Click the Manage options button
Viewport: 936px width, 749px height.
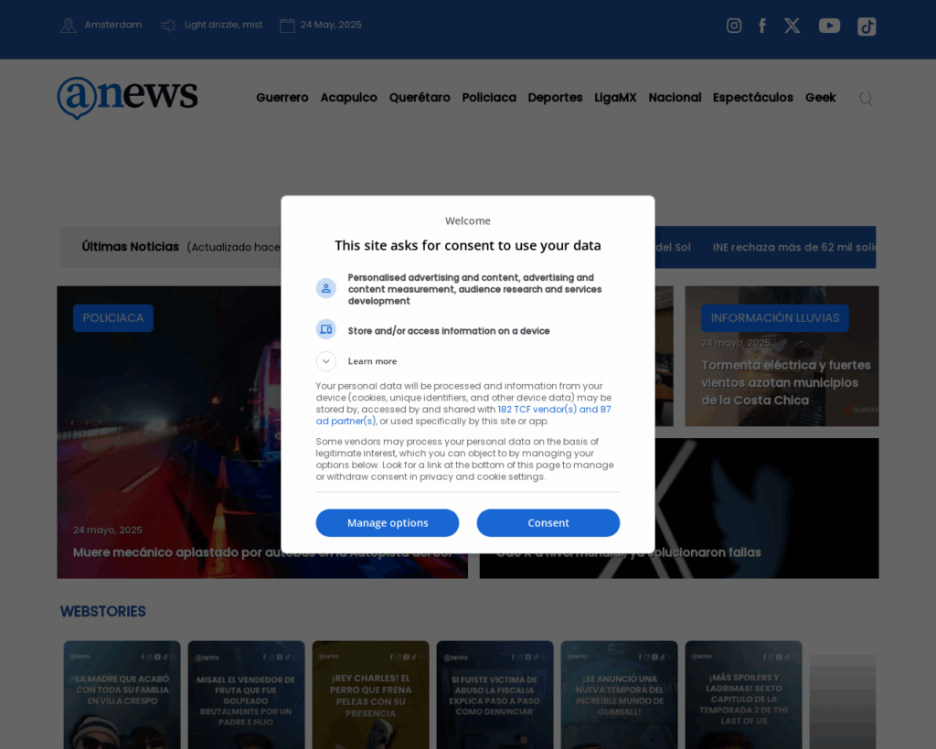388,523
